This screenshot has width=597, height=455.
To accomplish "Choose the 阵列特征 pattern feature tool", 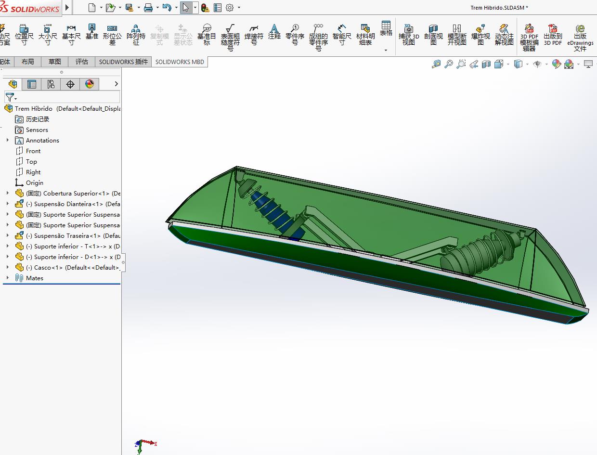I will (x=136, y=35).
